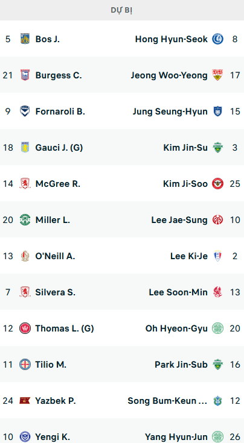Open Kim Jin-Su player page
The height and width of the screenshot is (443, 244).
pyautogui.click(x=185, y=148)
